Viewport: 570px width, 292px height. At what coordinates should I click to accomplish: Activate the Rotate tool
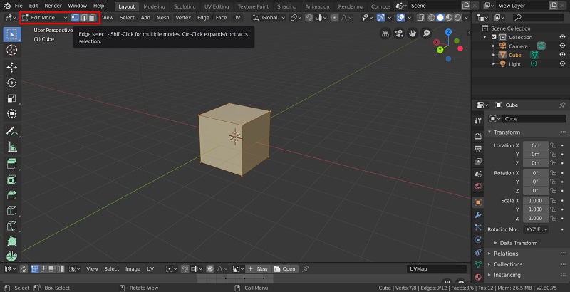(x=11, y=83)
